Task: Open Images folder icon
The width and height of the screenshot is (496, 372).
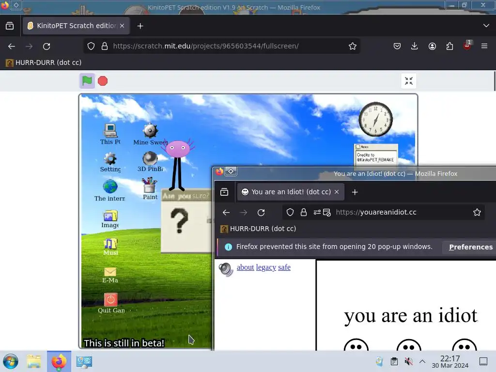Action: pos(110,219)
